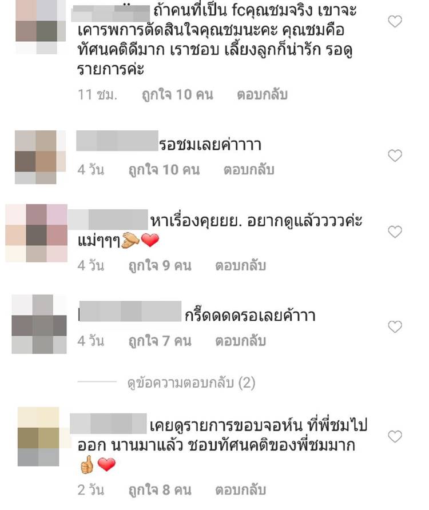Open avatar of 'รอชมเลยค่าาาา' commenter
This screenshot has width=429, height=510.
pos(40,157)
